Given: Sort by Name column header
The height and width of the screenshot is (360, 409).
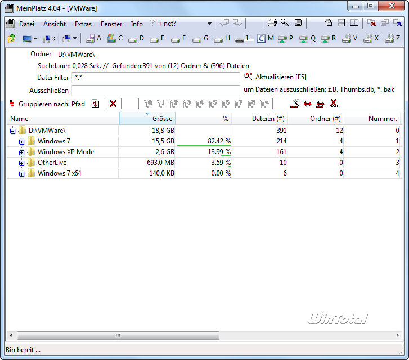Looking at the screenshot, I should pos(62,119).
